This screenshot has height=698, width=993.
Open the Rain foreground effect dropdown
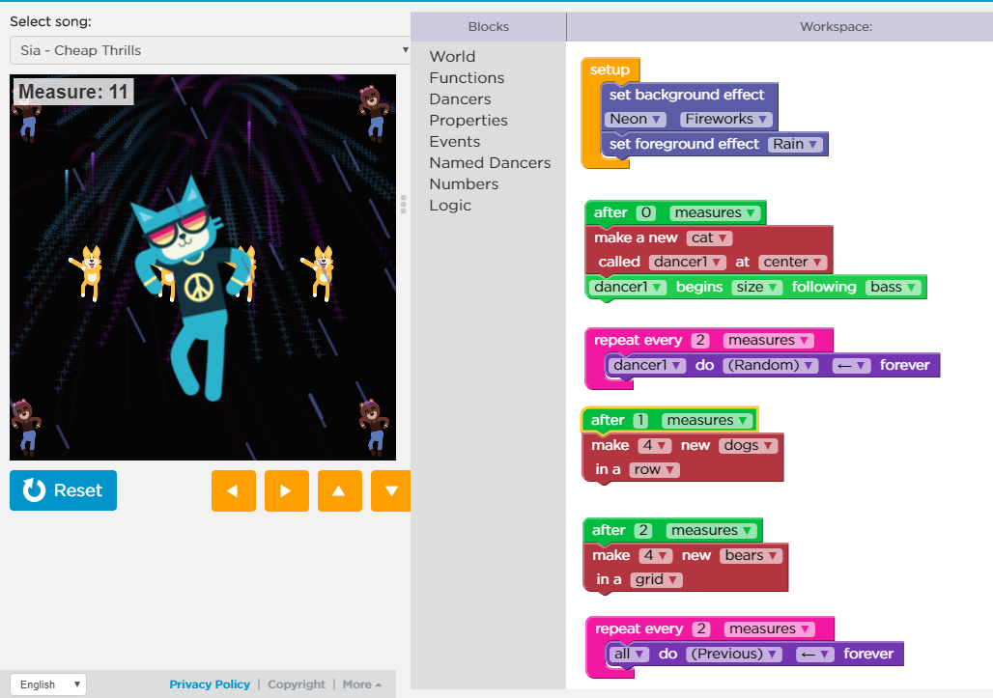coord(795,144)
